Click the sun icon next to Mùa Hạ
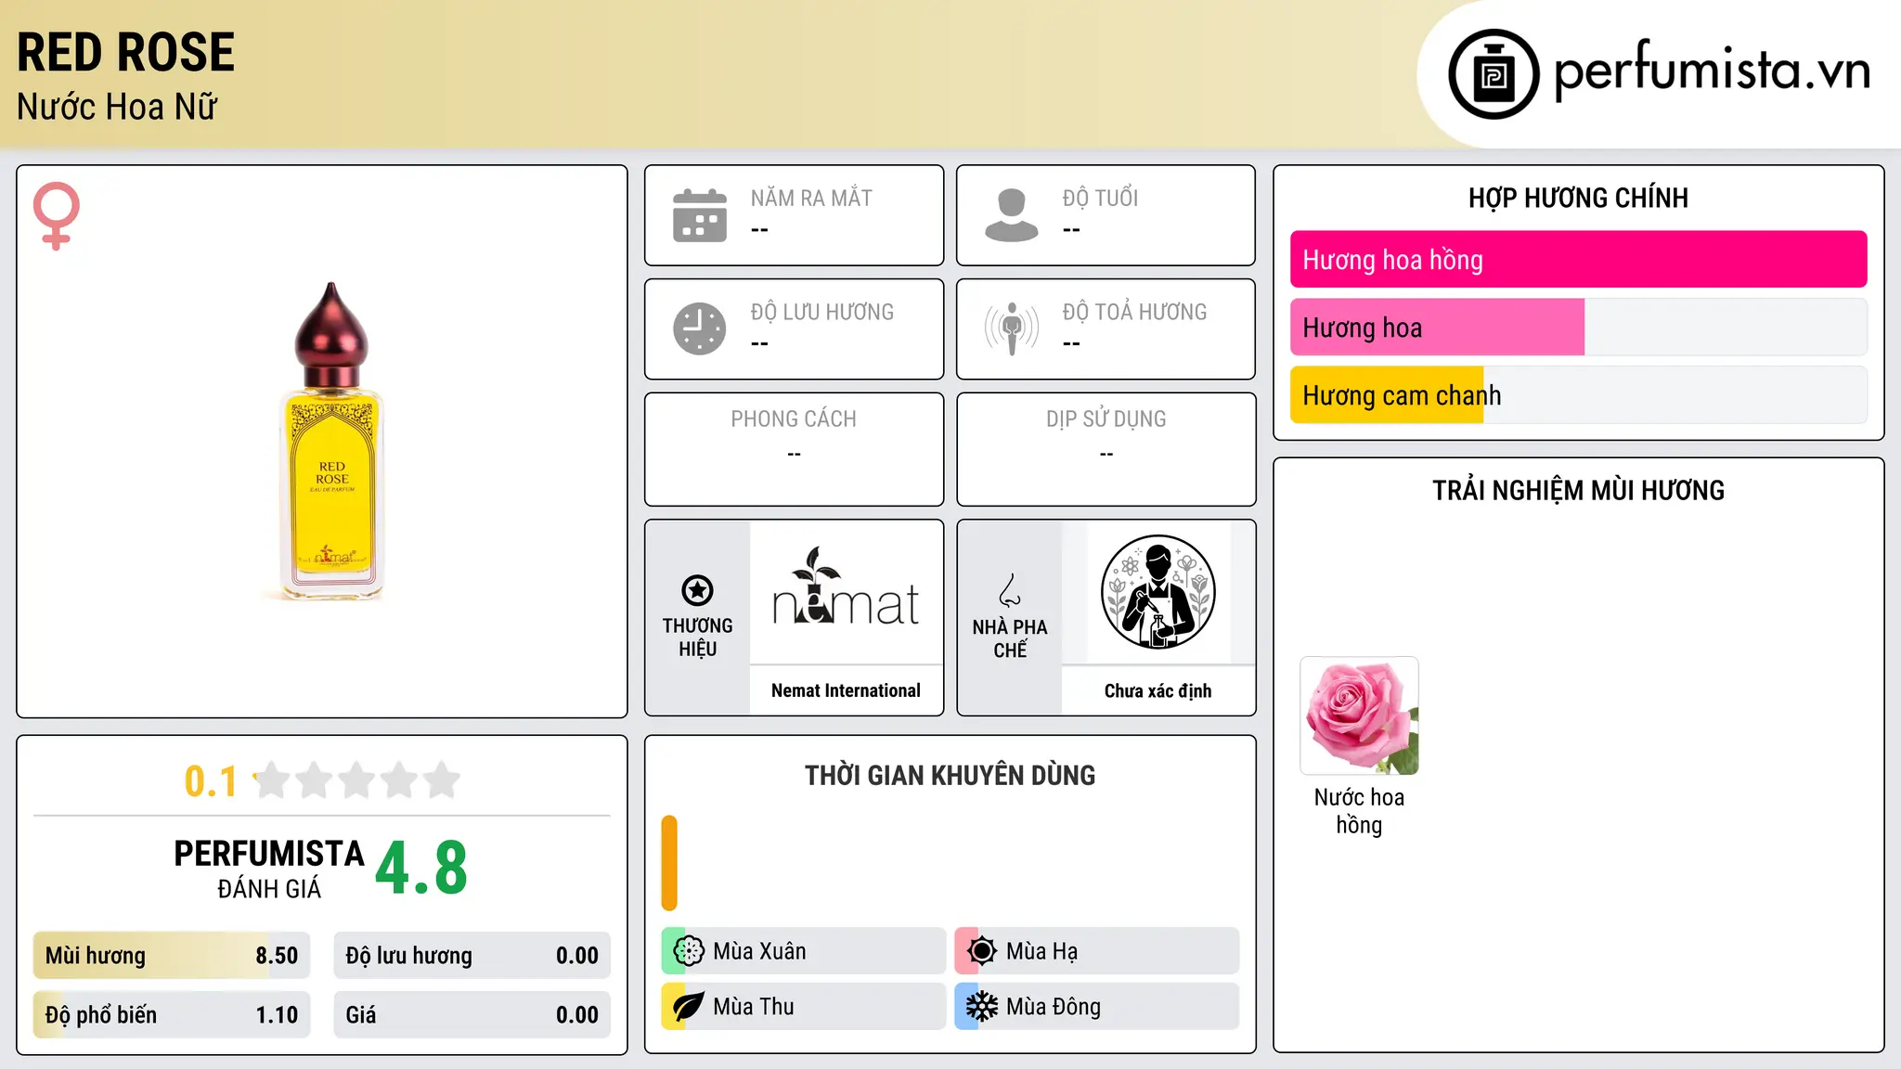1901x1069 pixels. pyautogui.click(x=981, y=951)
